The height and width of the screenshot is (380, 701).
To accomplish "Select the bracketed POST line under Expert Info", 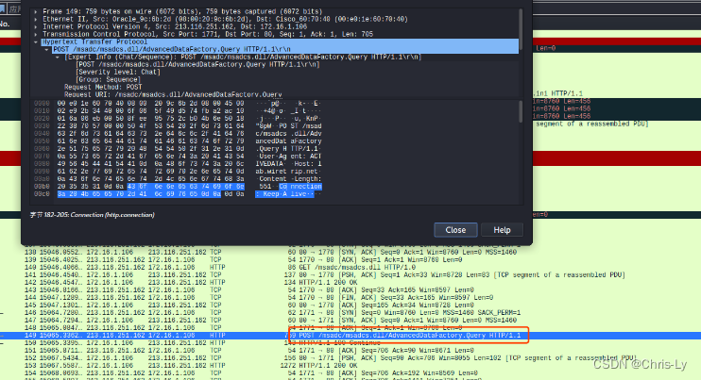I will 197,65.
